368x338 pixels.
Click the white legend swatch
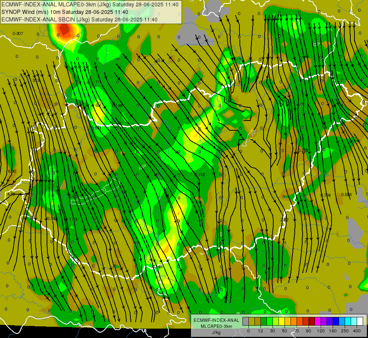tap(360, 321)
